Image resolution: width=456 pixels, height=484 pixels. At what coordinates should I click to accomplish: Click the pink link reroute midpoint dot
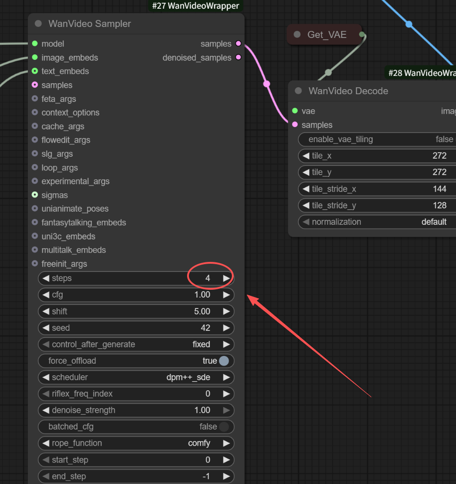pos(267,84)
